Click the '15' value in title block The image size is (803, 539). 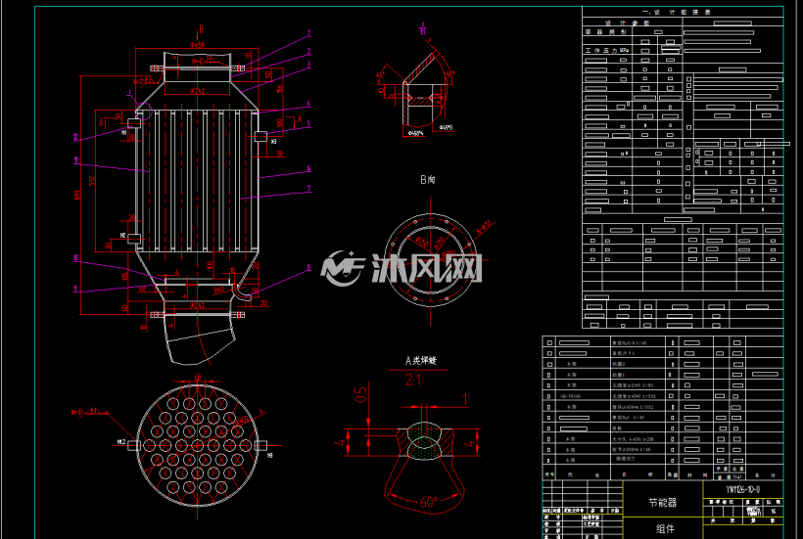click(x=774, y=511)
